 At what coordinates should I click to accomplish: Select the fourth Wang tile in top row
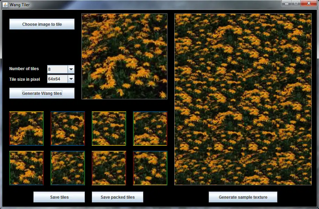pyautogui.click(x=150, y=129)
